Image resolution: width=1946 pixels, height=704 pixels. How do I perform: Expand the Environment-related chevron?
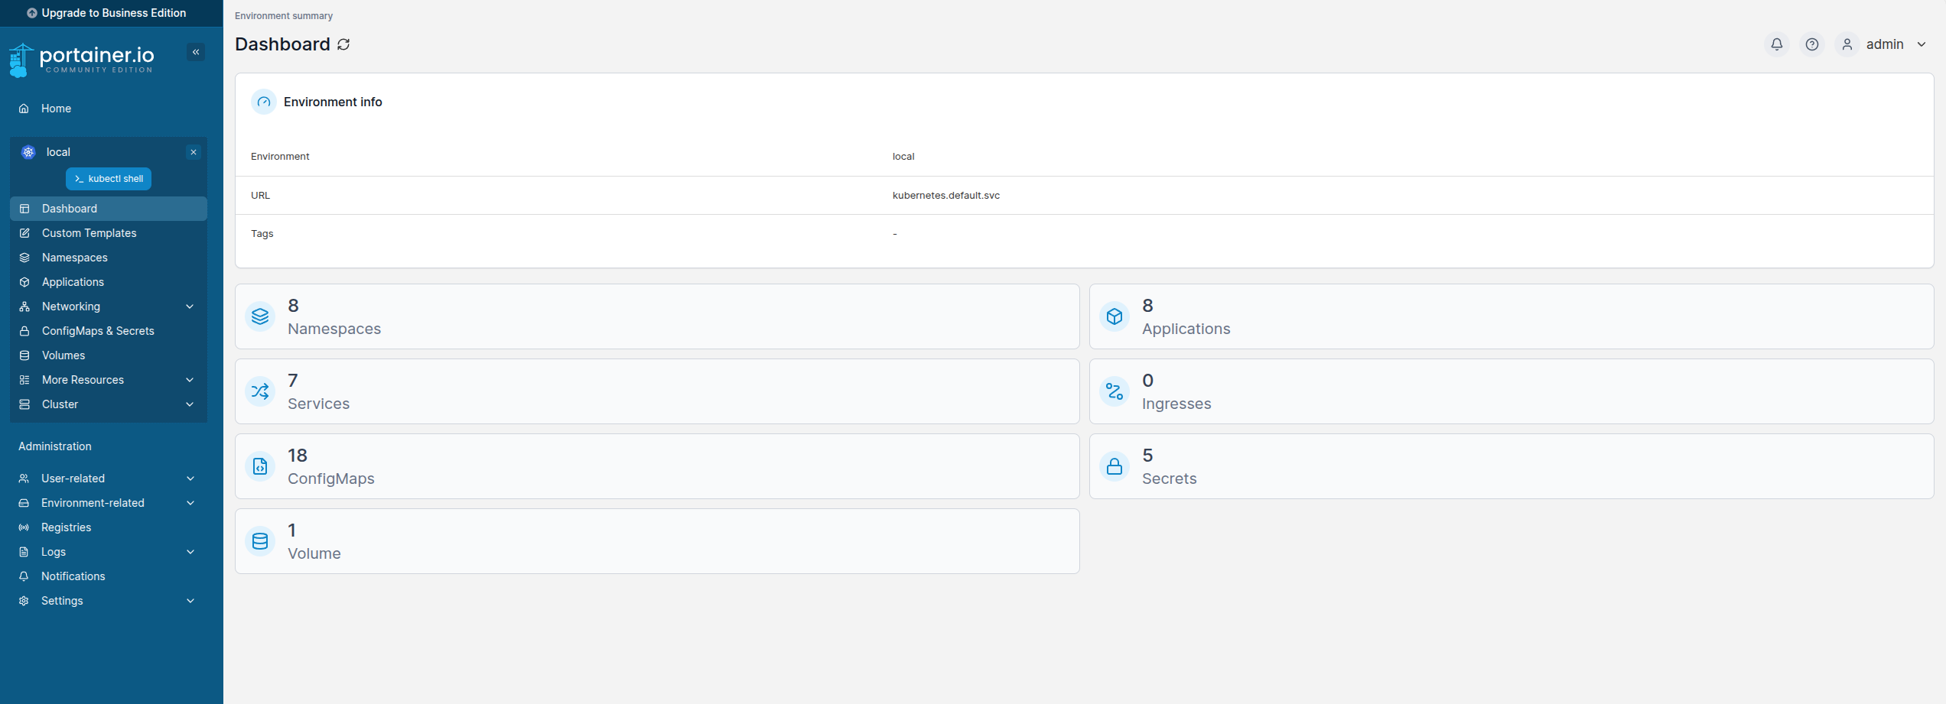pyautogui.click(x=190, y=503)
